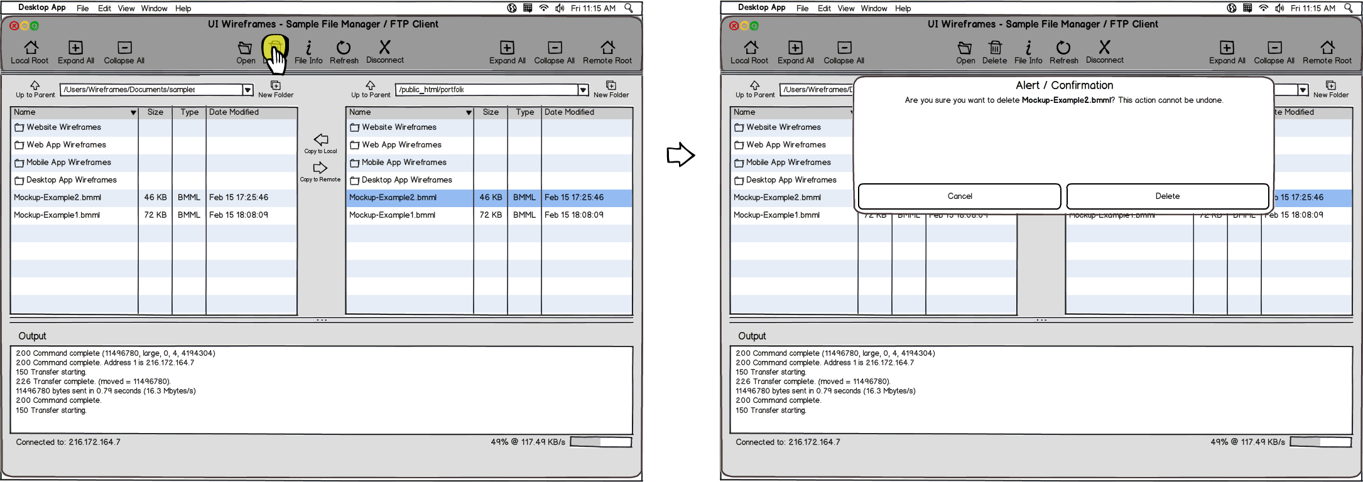
Task: Click Wi-Fi icon in alert window menu bar
Action: tap(1264, 8)
